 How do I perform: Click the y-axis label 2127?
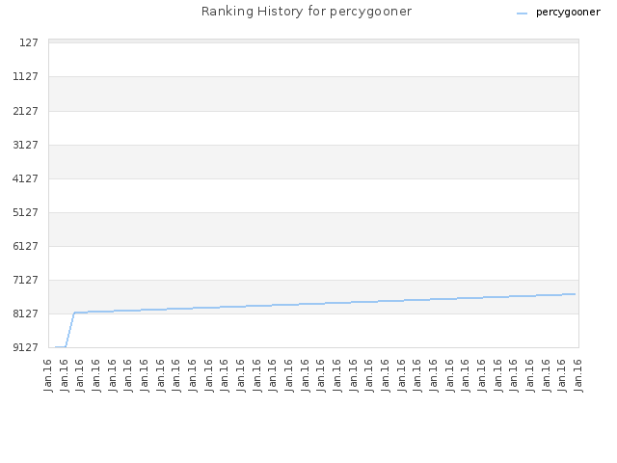pyautogui.click(x=26, y=111)
